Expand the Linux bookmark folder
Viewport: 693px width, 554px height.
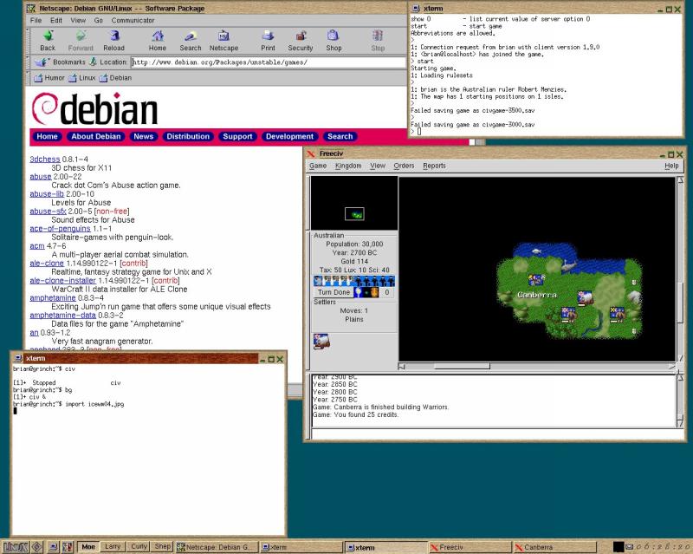pos(83,78)
